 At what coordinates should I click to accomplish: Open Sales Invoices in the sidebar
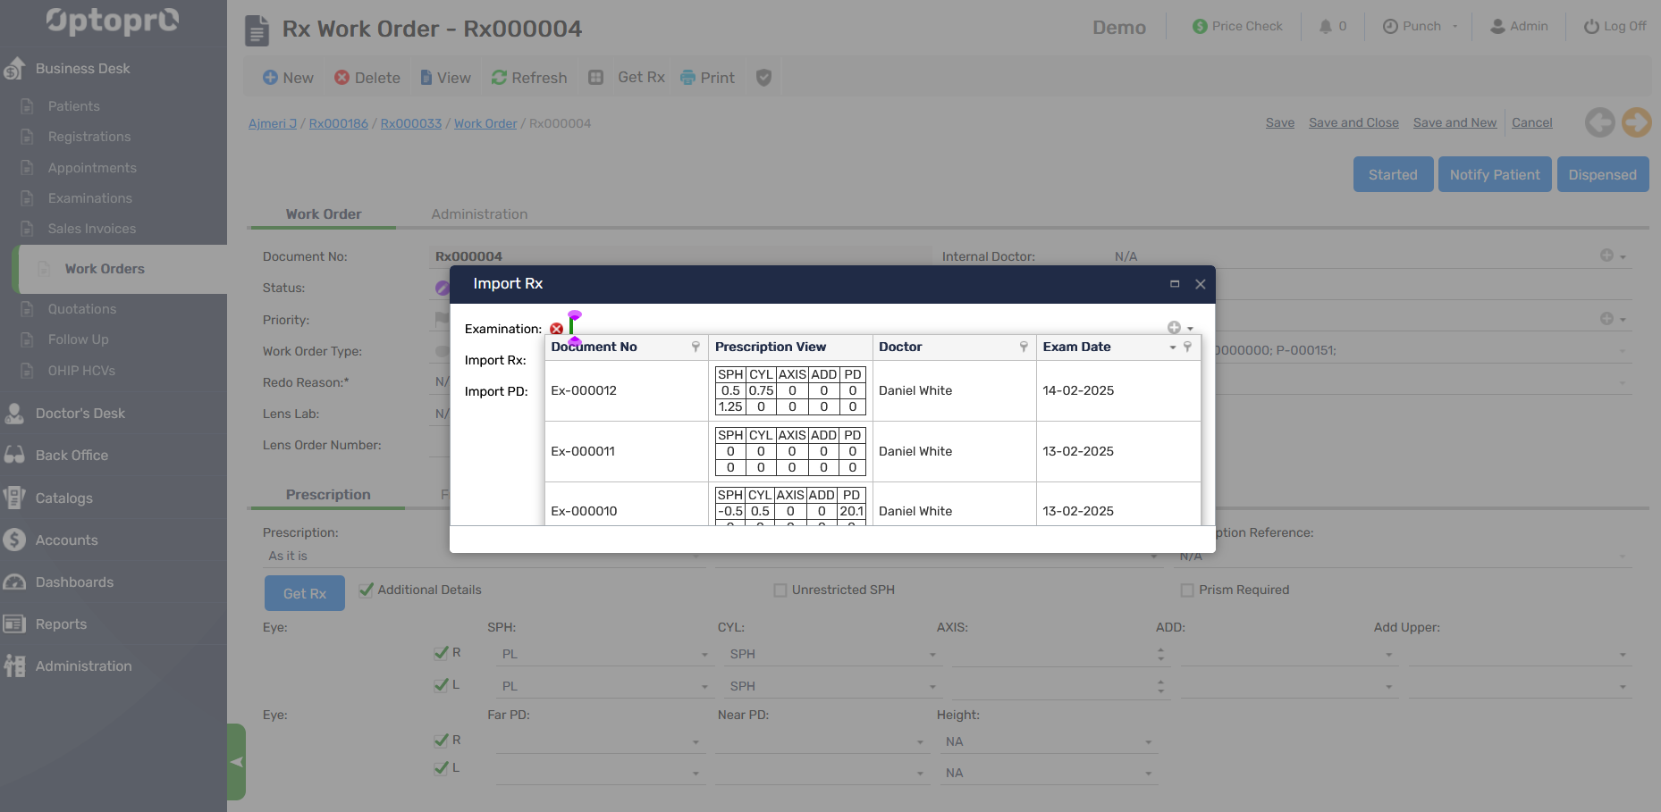[92, 229]
